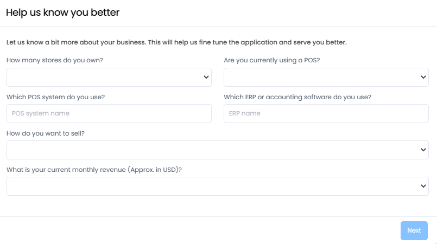Click chevron icon on POS usage dropdown
Screen dimensions: 437x244
point(423,78)
